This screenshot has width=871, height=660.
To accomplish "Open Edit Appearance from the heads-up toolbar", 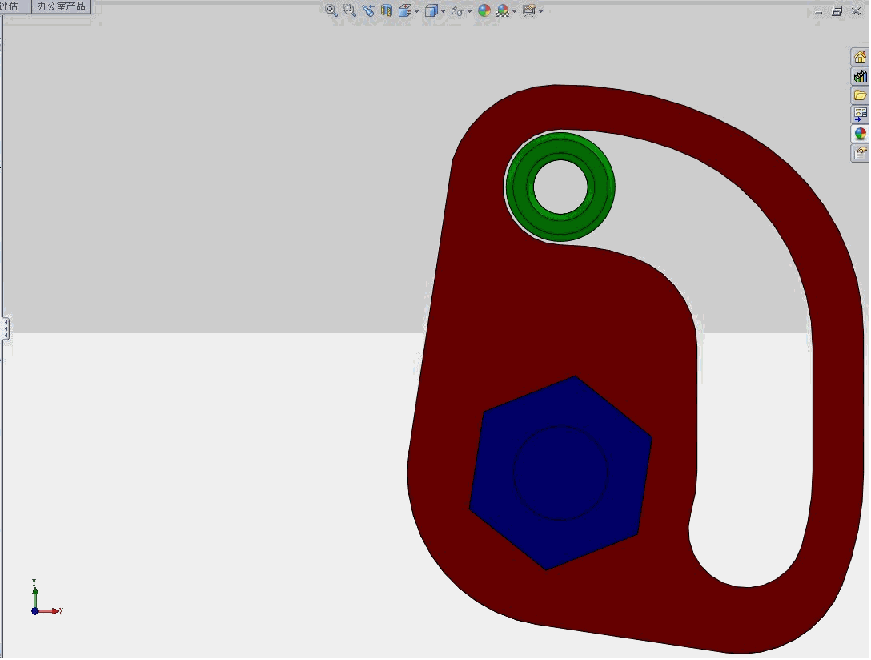I will coord(484,10).
